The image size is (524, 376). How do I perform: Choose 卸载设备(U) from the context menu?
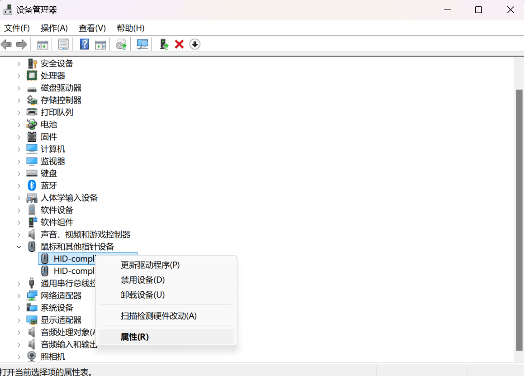[143, 295]
